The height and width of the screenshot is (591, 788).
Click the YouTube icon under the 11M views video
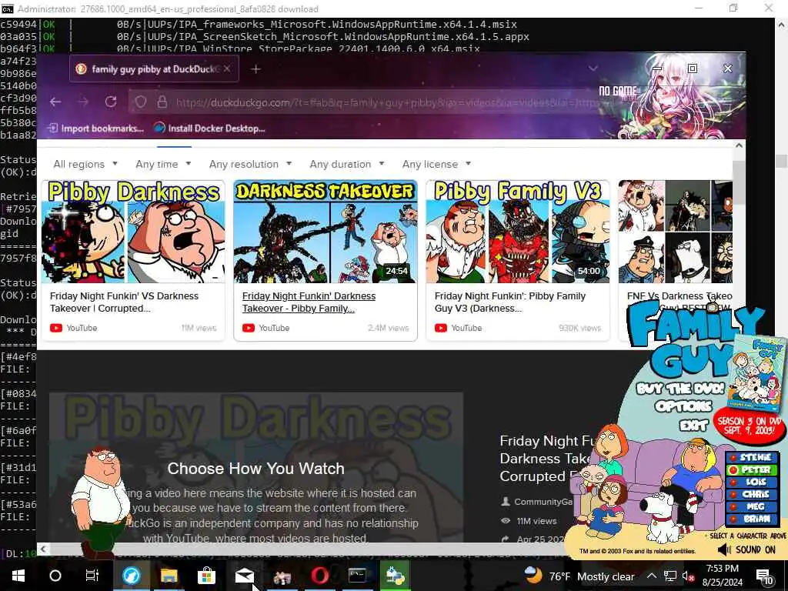coord(55,328)
